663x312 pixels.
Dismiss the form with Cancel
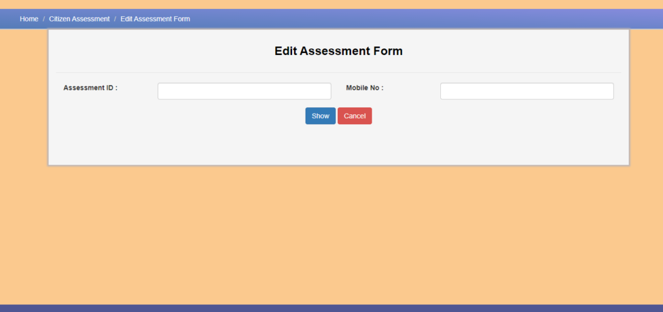tap(355, 116)
